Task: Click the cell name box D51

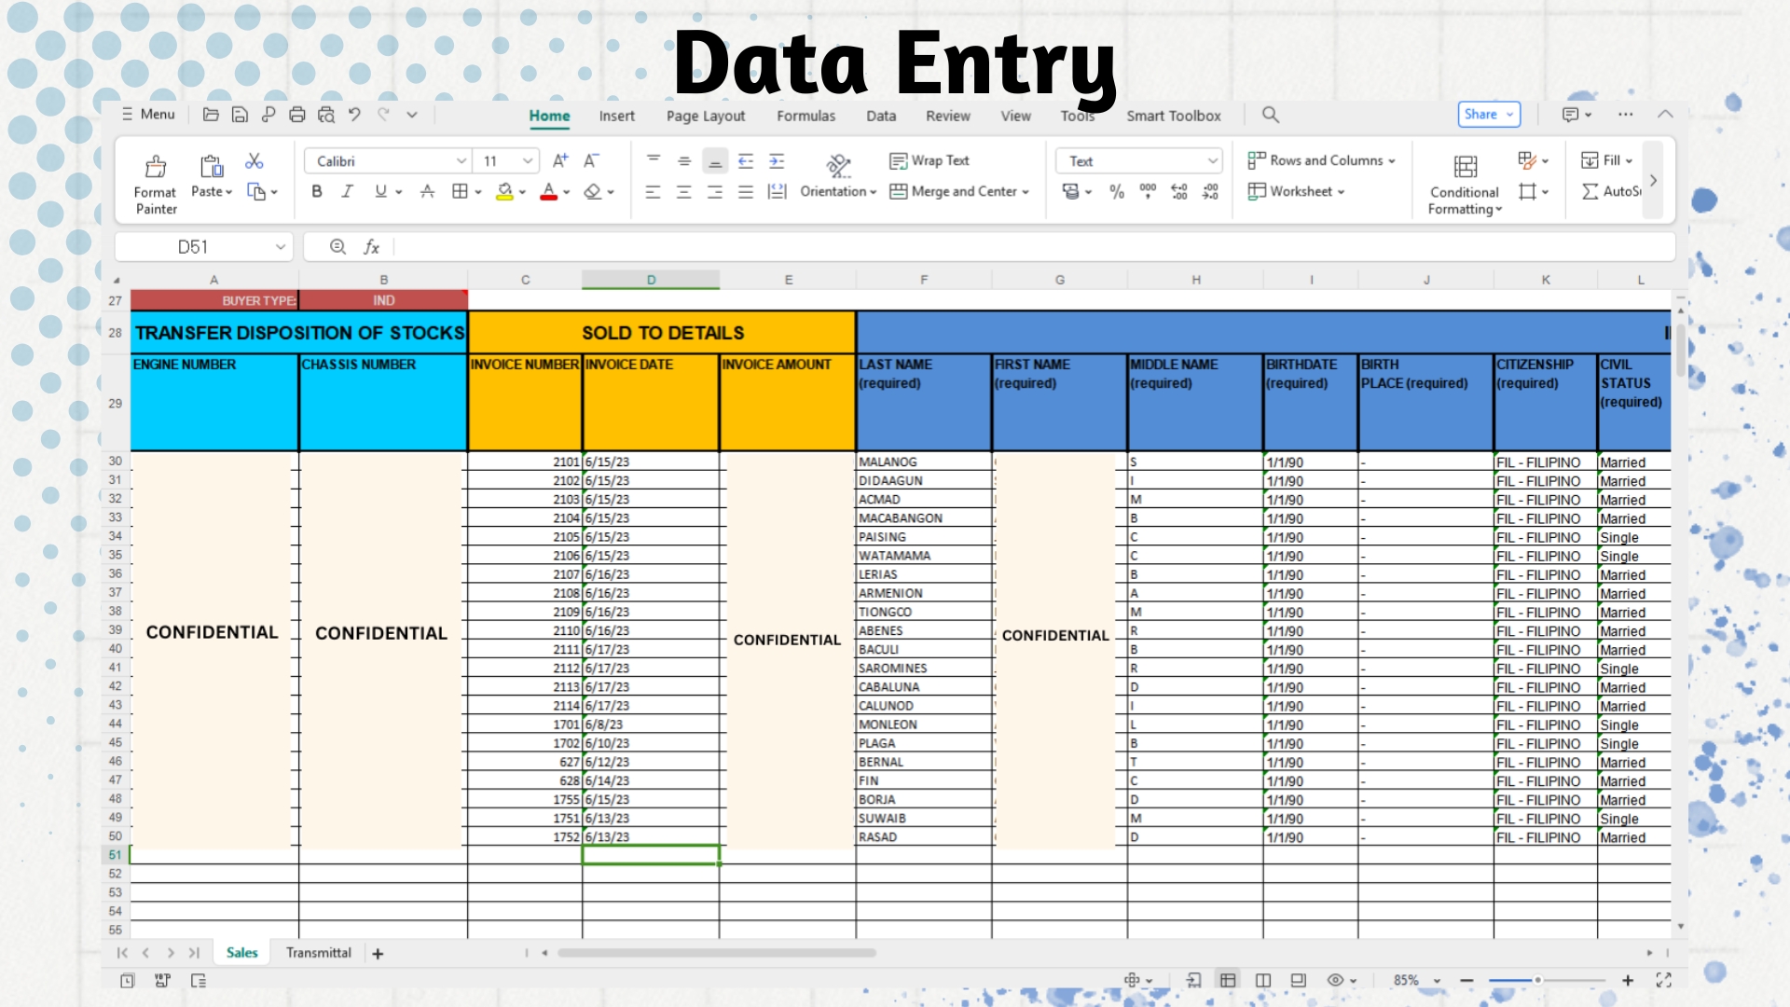Action: point(193,247)
